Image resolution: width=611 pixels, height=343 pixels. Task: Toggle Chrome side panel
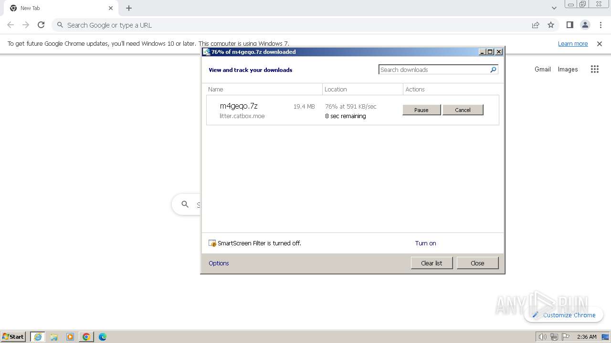(x=569, y=25)
